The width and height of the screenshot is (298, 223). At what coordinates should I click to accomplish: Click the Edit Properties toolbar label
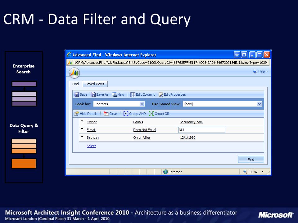175,94
